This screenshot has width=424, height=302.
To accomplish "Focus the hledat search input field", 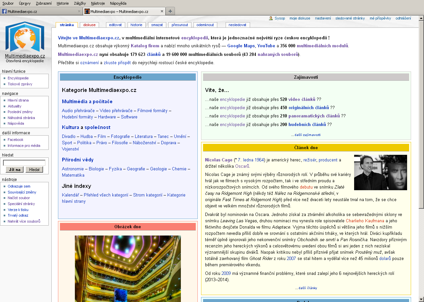I will coord(24,163).
